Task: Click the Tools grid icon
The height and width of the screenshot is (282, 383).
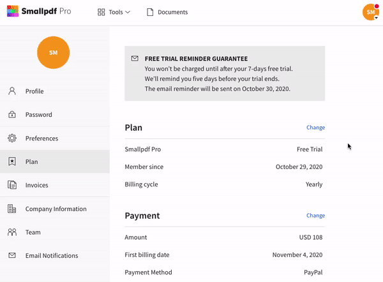Action: 101,12
